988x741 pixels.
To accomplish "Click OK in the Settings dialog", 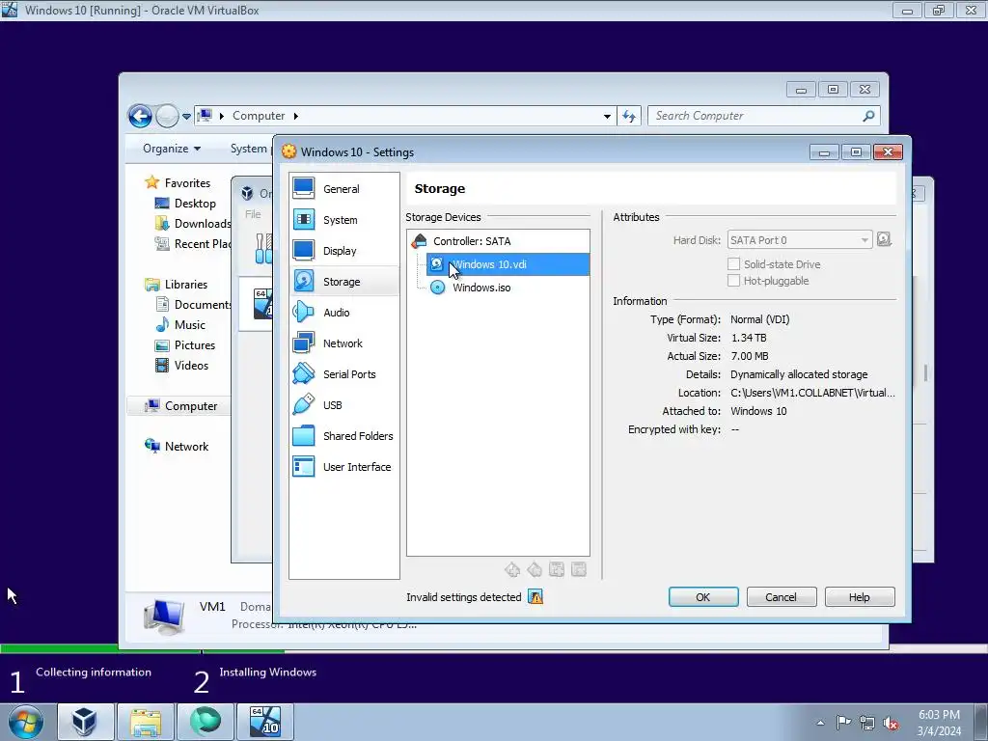I will pyautogui.click(x=703, y=597).
